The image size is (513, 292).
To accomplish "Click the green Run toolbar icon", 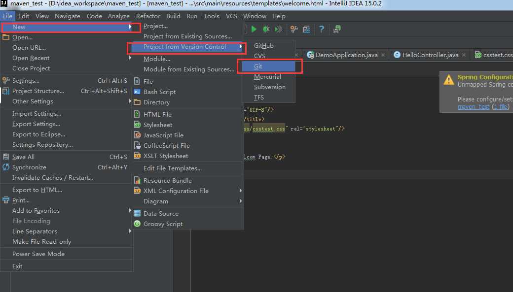I will [254, 29].
